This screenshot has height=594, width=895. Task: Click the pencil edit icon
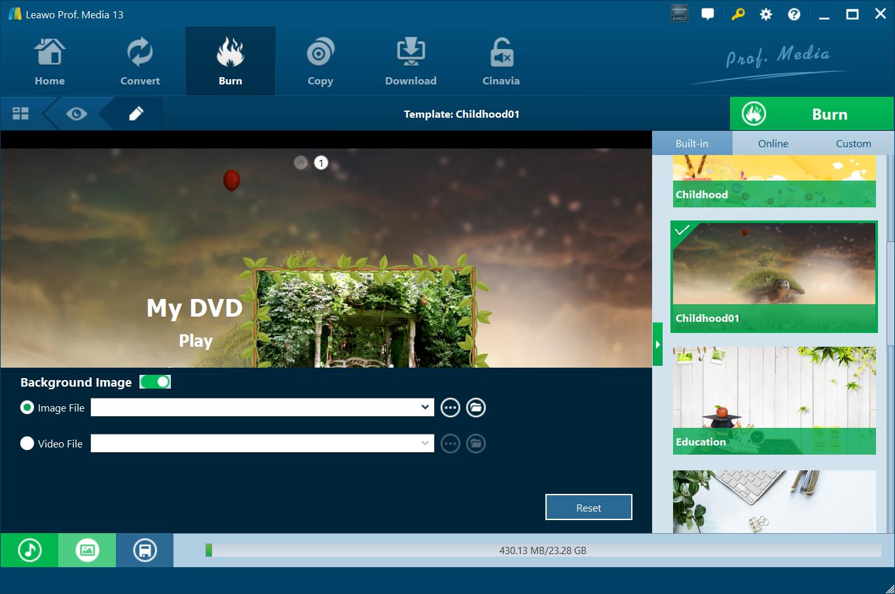136,114
